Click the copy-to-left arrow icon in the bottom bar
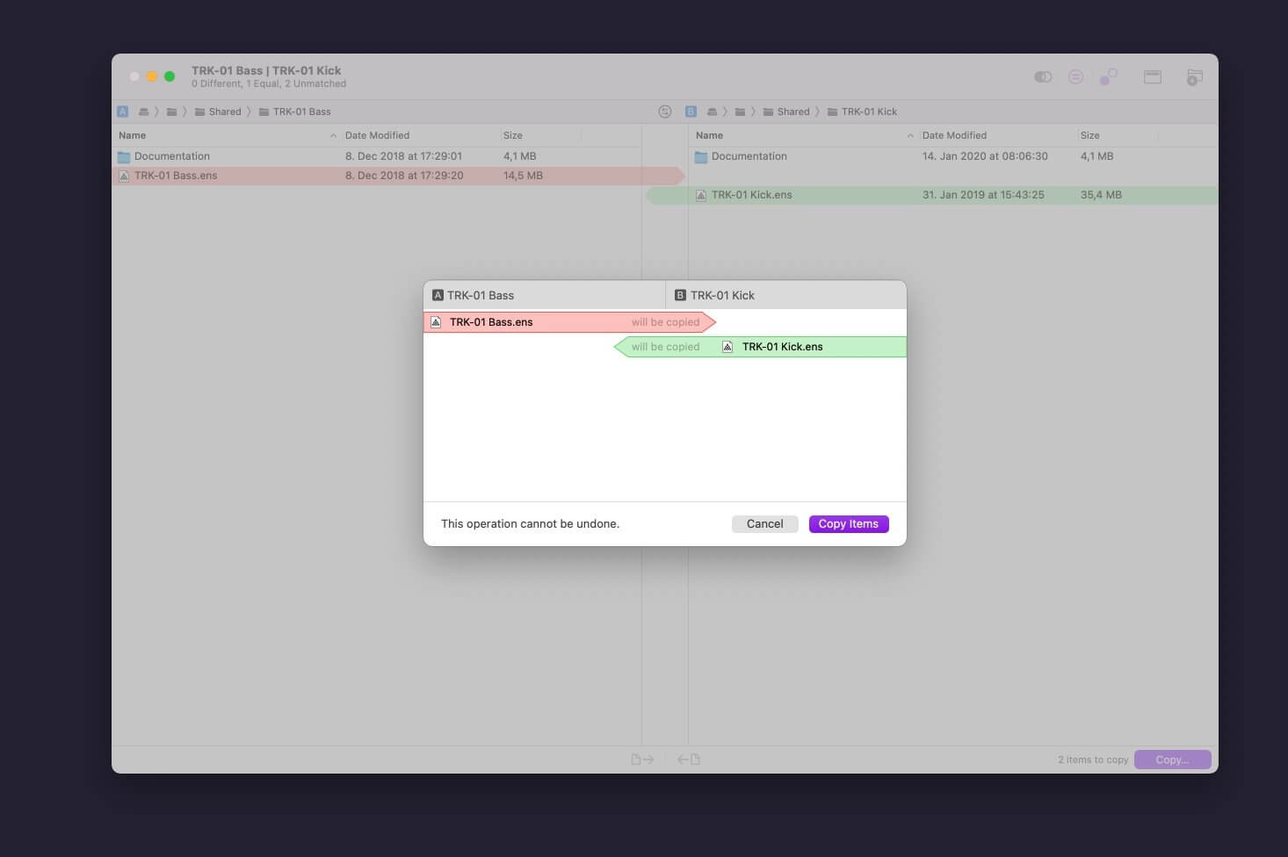The width and height of the screenshot is (1288, 857). (x=689, y=760)
